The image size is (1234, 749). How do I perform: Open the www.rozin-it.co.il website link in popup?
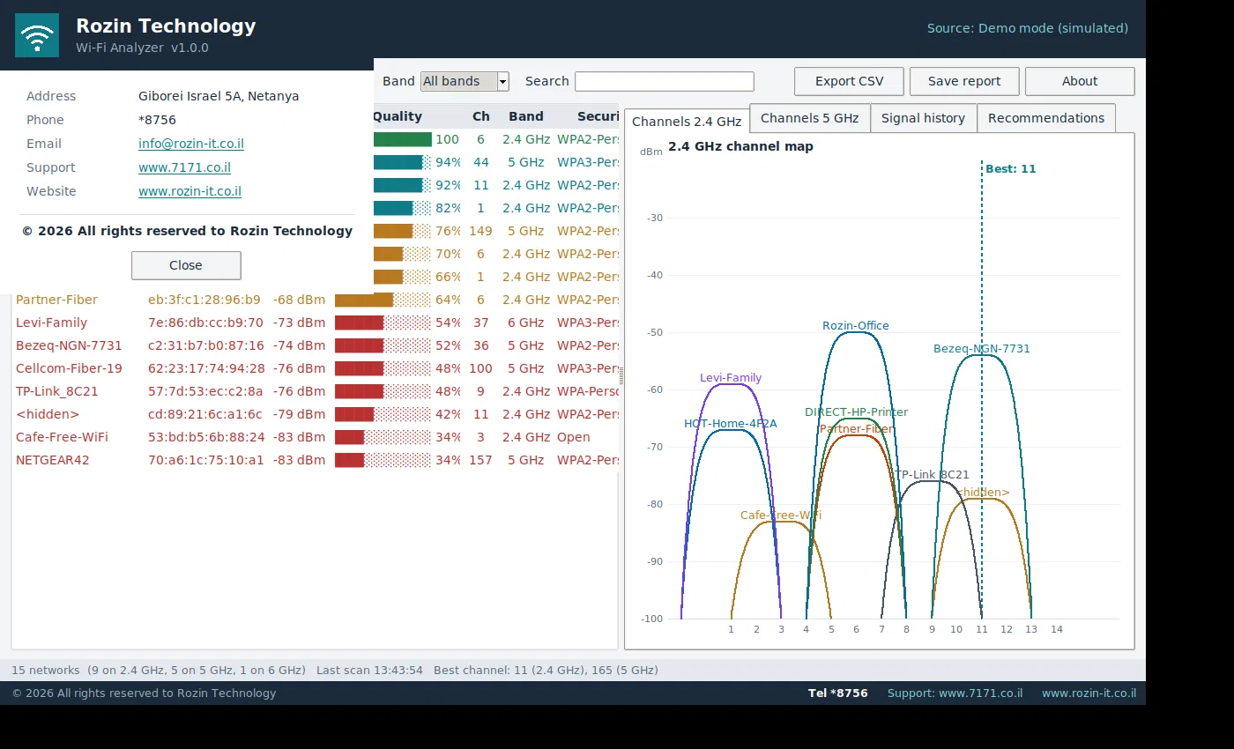coord(190,191)
